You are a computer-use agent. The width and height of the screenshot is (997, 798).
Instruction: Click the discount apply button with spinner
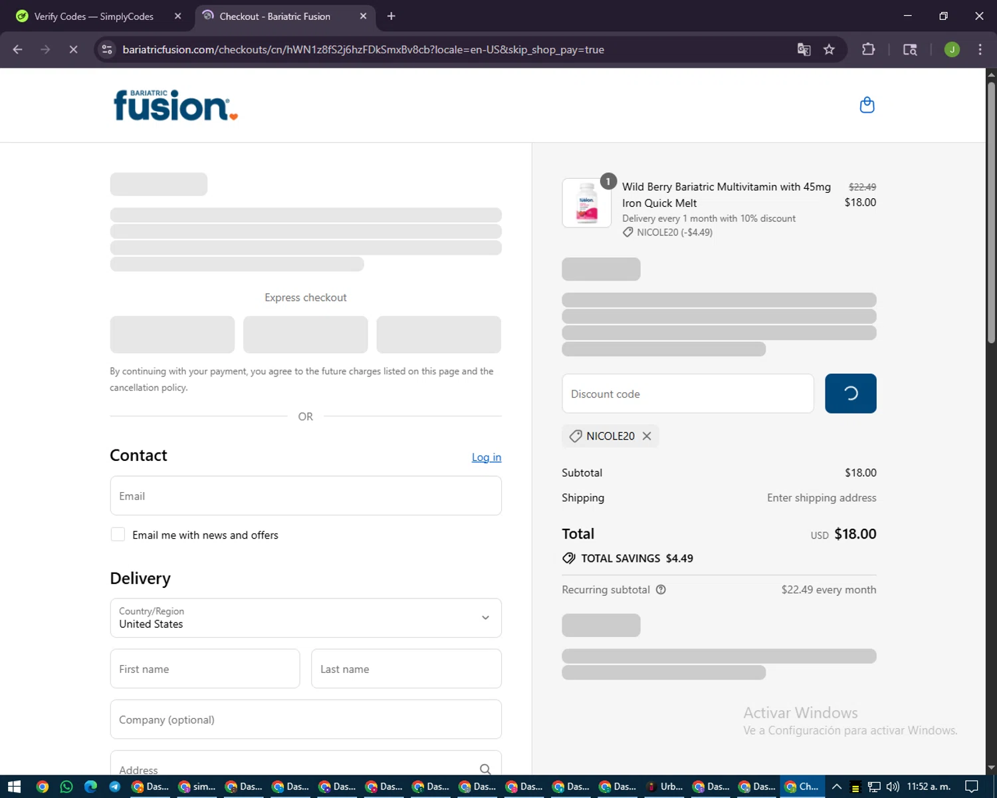850,394
